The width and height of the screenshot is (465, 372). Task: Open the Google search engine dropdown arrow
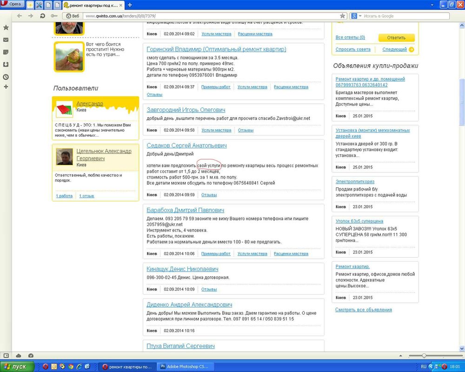click(x=359, y=15)
